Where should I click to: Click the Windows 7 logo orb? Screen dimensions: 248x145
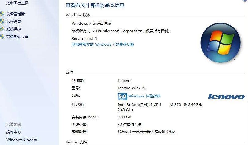click(x=221, y=43)
